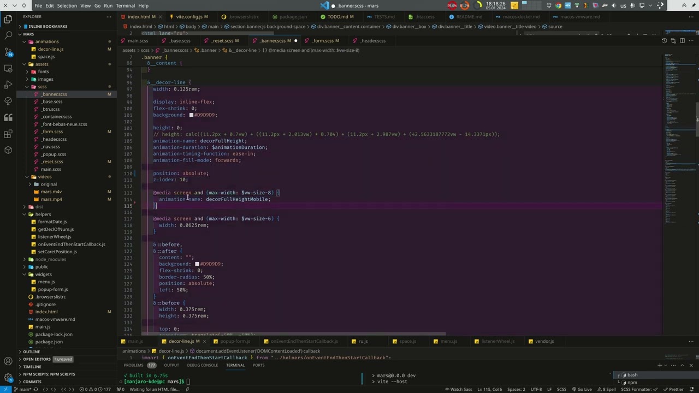Open the Debug Console panel tab
The image size is (699, 393).
point(203,365)
